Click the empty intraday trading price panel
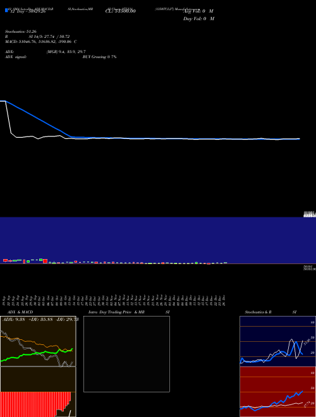The image size is (316, 417). (x=126, y=354)
